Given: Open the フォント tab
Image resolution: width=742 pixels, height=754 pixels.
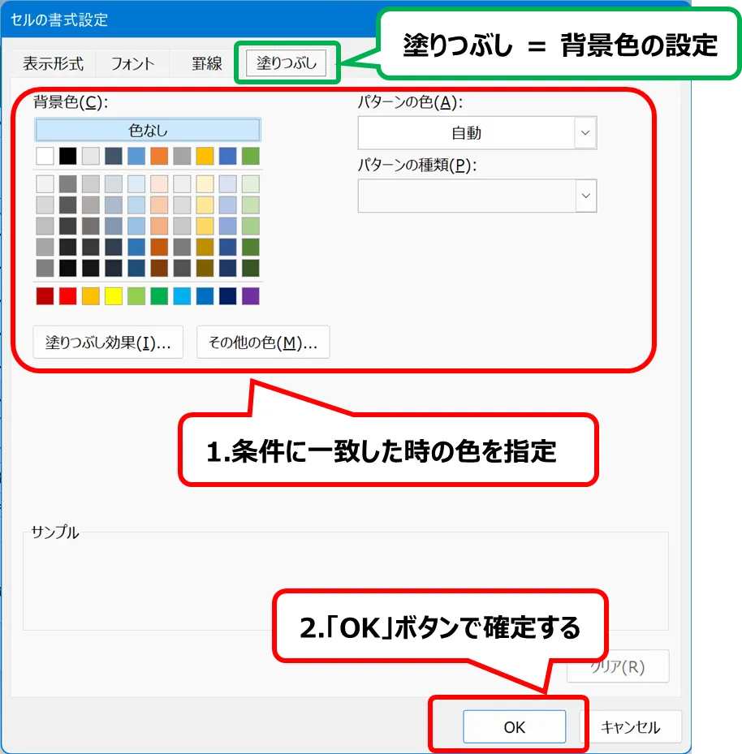Looking at the screenshot, I should (x=132, y=63).
